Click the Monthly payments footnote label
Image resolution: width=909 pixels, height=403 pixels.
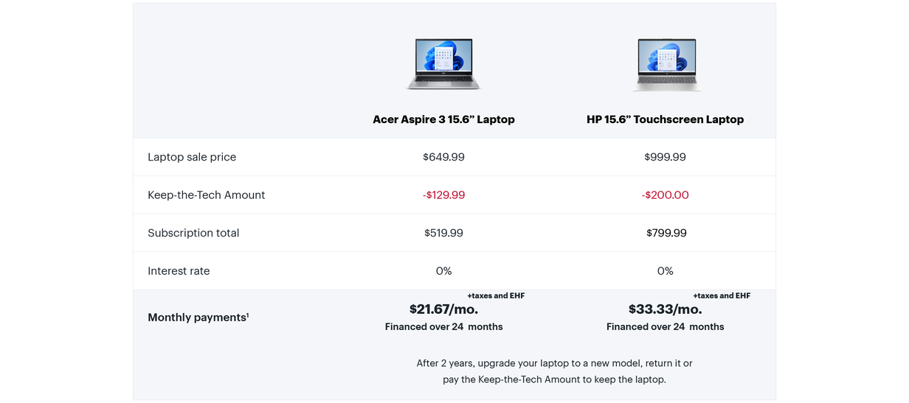(x=198, y=318)
